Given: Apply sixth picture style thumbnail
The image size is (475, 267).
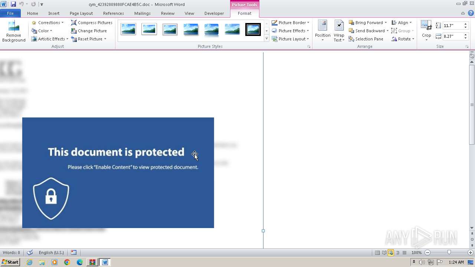Looking at the screenshot, I should (232, 29).
